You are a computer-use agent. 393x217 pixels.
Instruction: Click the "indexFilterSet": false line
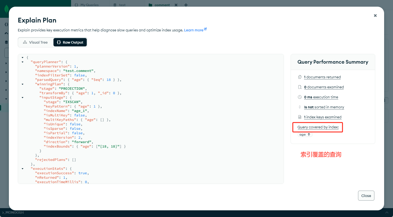click(61, 75)
